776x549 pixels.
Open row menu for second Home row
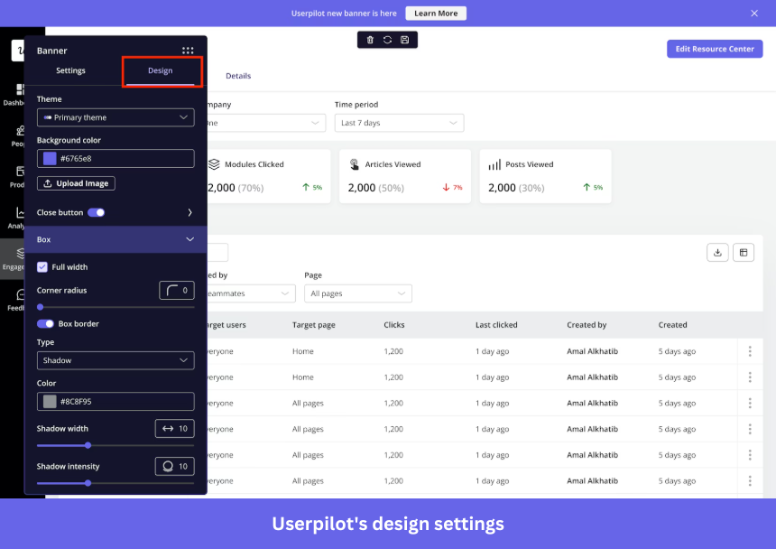point(750,377)
